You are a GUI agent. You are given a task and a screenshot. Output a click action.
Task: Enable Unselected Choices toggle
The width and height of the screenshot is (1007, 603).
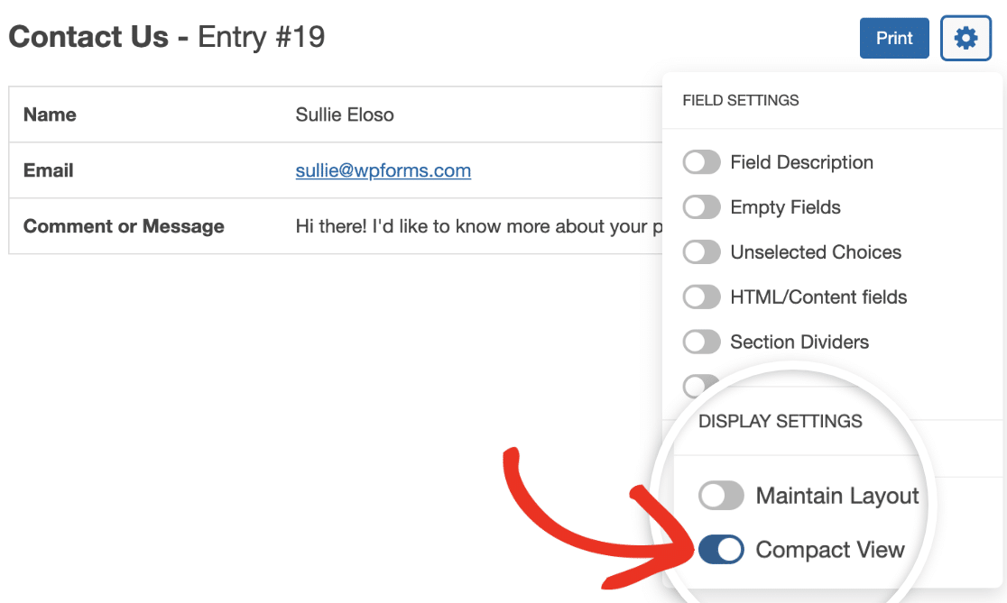(x=701, y=252)
